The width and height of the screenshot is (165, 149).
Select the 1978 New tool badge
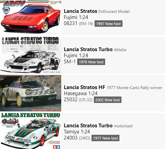click(91, 62)
